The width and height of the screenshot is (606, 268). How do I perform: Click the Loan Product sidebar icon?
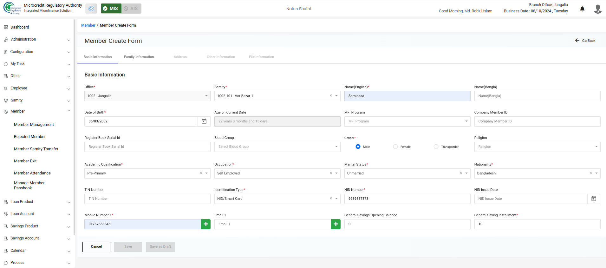(6, 202)
